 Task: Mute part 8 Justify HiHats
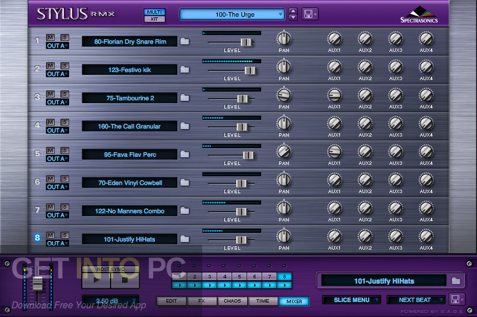click(51, 235)
